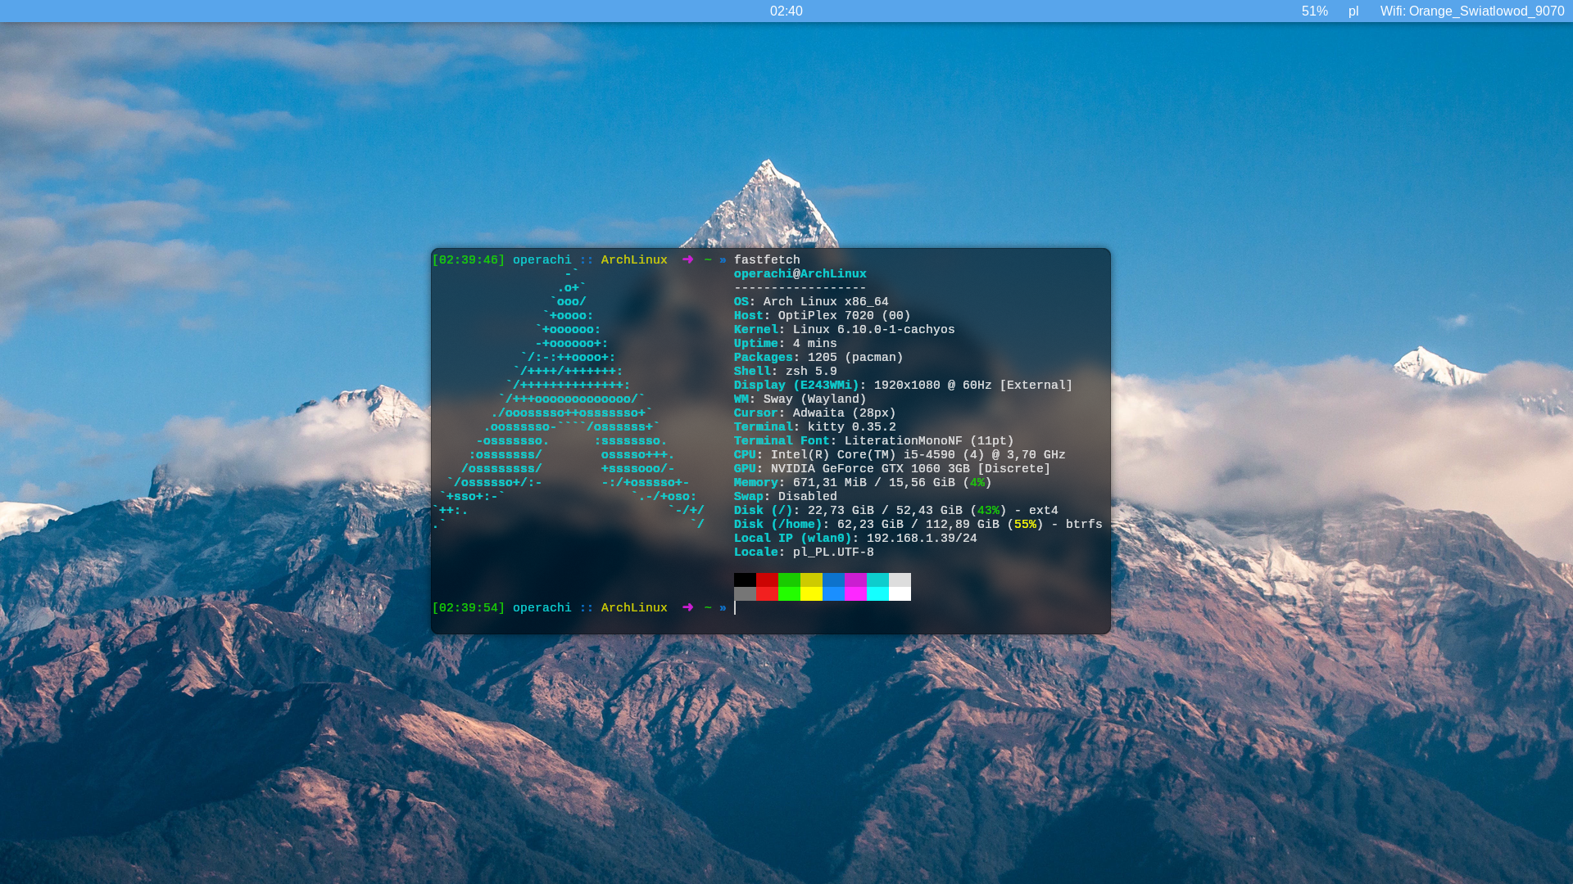Viewport: 1573px width, 884px height.
Task: Click the black color block in the palette
Action: (x=745, y=580)
